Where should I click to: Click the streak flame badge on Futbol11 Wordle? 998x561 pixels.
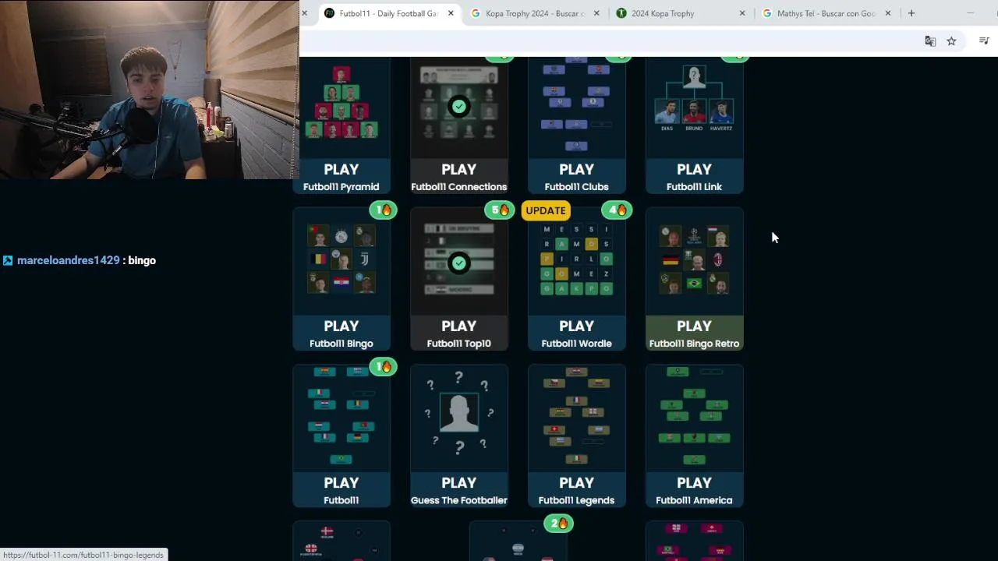pyautogui.click(x=617, y=210)
